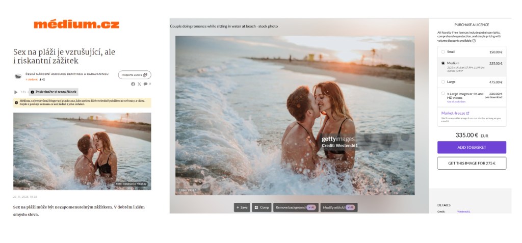Image resolution: width=522 pixels, height=243 pixels.
Task: Click Get this image for 275 €
Action: (x=472, y=163)
